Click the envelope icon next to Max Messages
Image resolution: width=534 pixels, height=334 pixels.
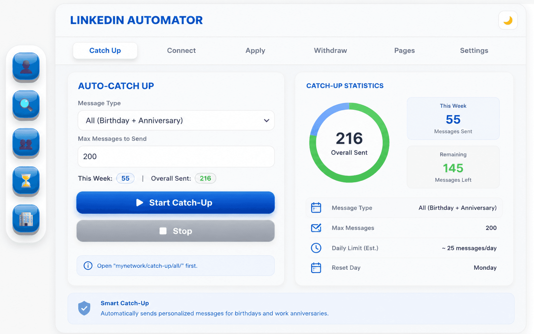click(x=316, y=228)
